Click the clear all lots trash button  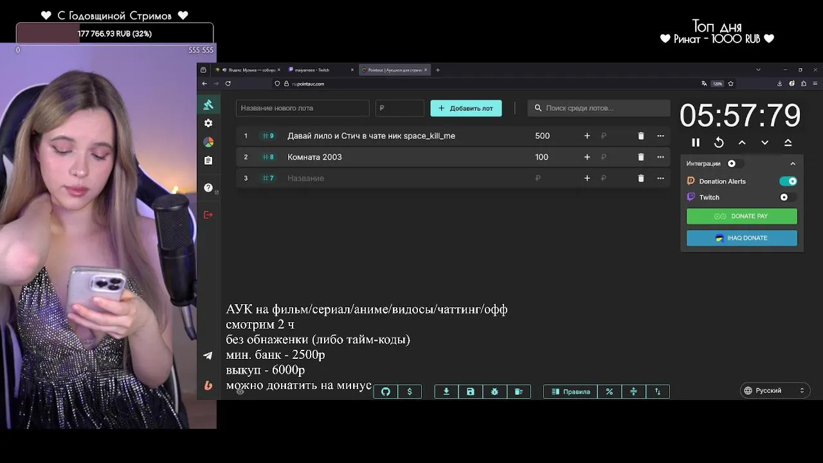(519, 392)
